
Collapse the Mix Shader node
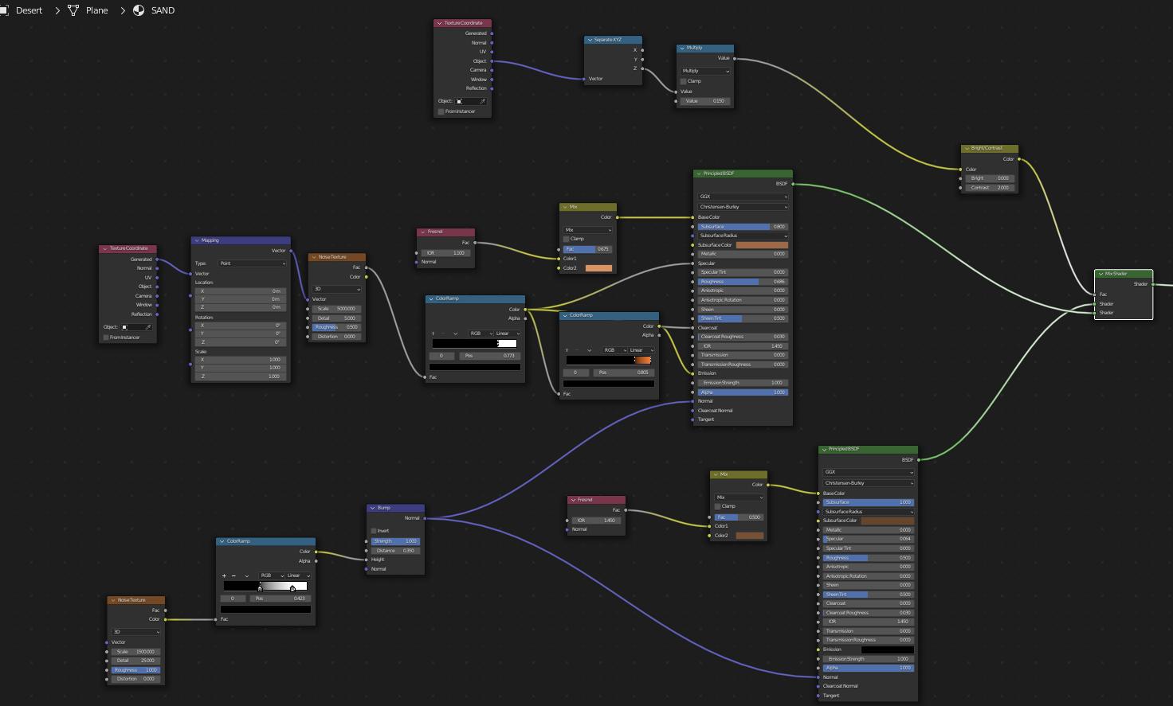pyautogui.click(x=1101, y=274)
